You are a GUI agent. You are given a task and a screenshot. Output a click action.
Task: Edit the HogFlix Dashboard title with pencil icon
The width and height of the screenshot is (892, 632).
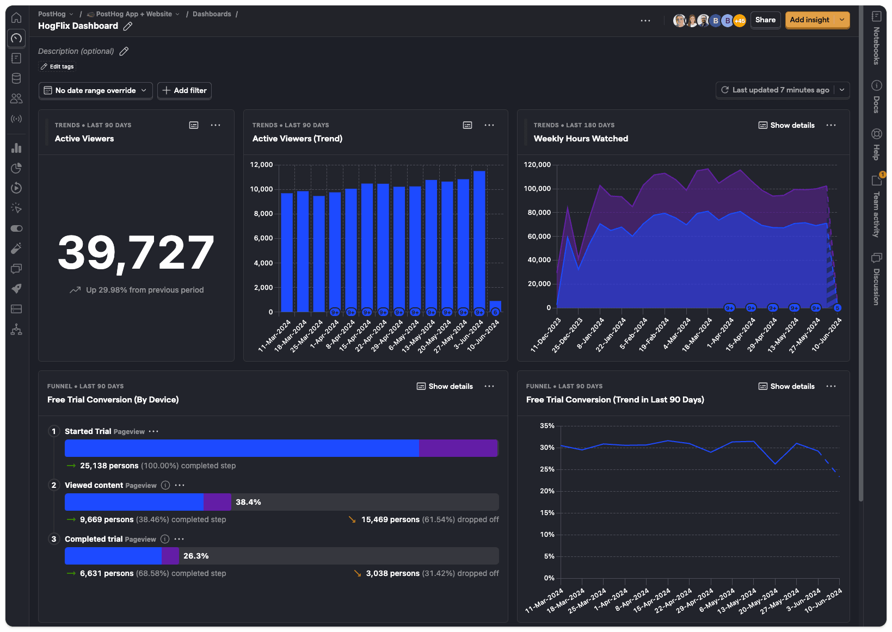coord(128,26)
